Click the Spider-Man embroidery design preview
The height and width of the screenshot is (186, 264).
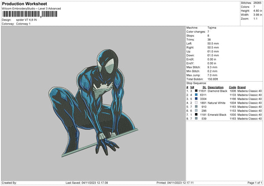click(97, 97)
